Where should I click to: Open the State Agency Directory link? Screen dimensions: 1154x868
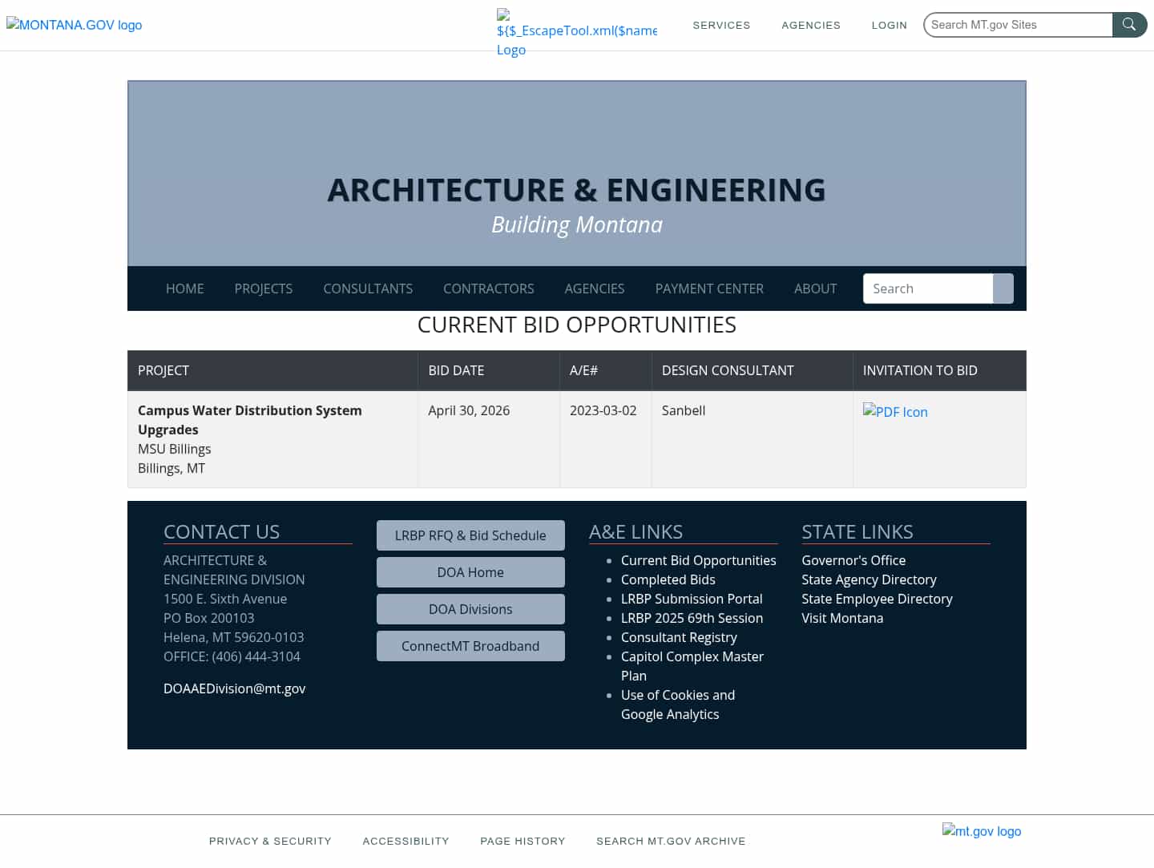point(869,579)
